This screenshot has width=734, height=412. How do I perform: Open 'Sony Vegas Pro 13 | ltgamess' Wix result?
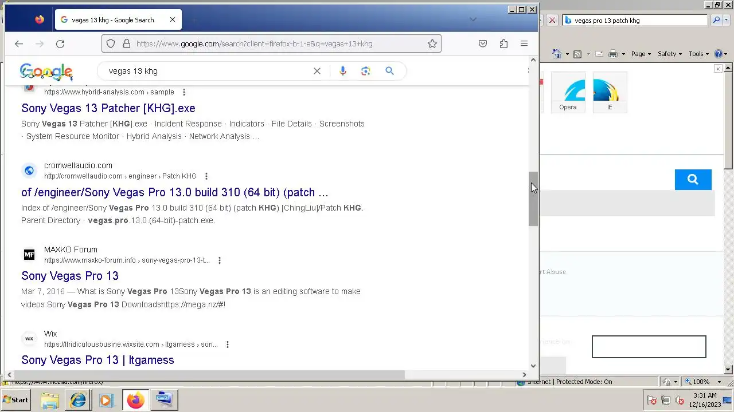(97, 360)
